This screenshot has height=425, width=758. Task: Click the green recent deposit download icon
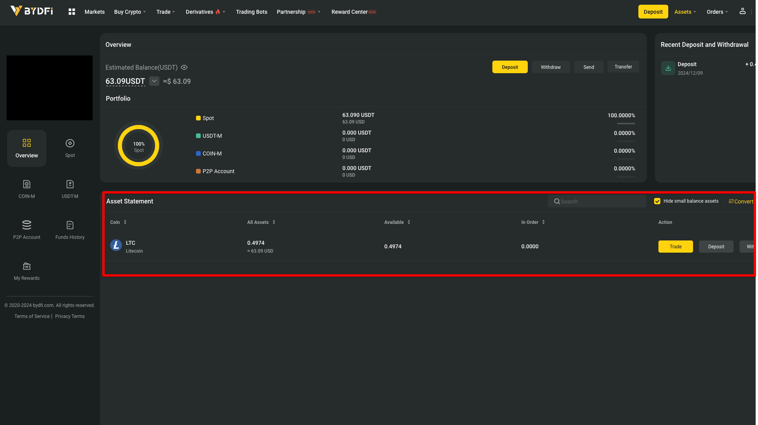(668, 68)
